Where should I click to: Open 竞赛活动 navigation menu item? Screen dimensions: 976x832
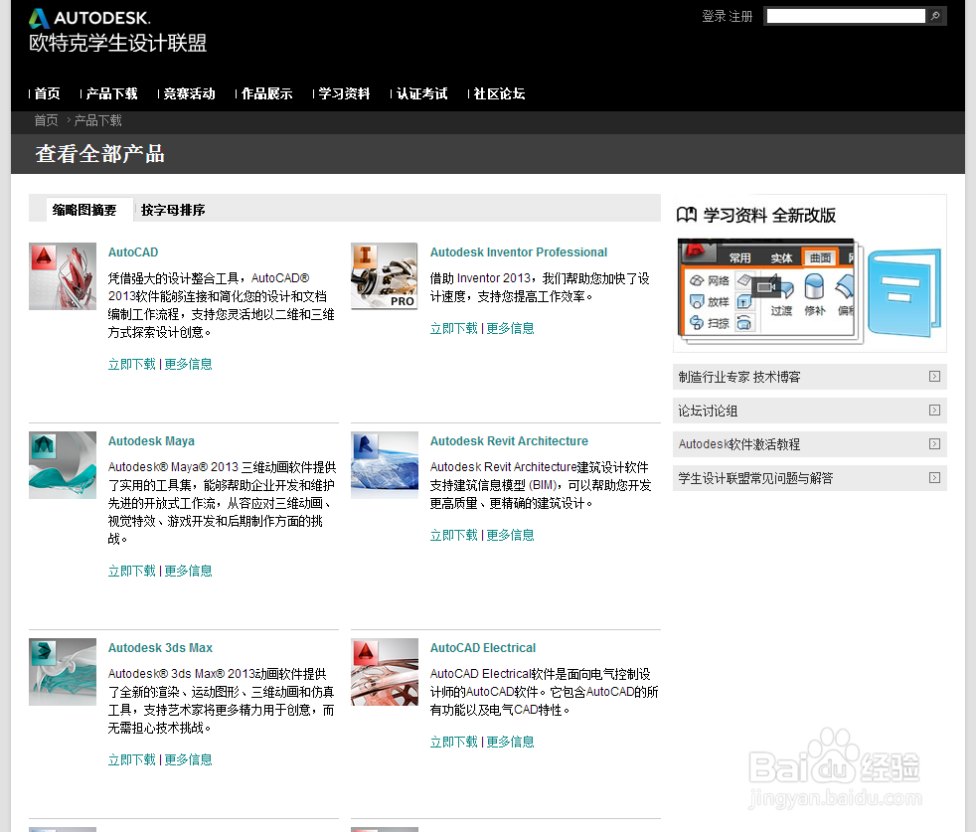tap(189, 94)
